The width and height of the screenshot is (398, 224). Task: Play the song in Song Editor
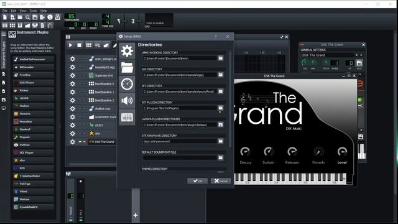pos(70,45)
